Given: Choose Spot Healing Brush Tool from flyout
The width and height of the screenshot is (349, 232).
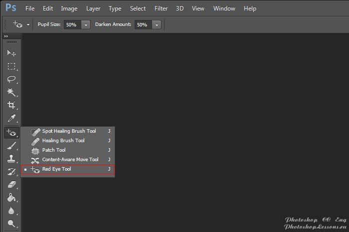Looking at the screenshot, I should tap(68, 131).
